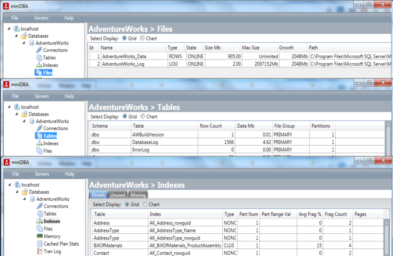The image size is (393, 256).
Task: Collapse Databases node in Tables window
Action: [16, 114]
